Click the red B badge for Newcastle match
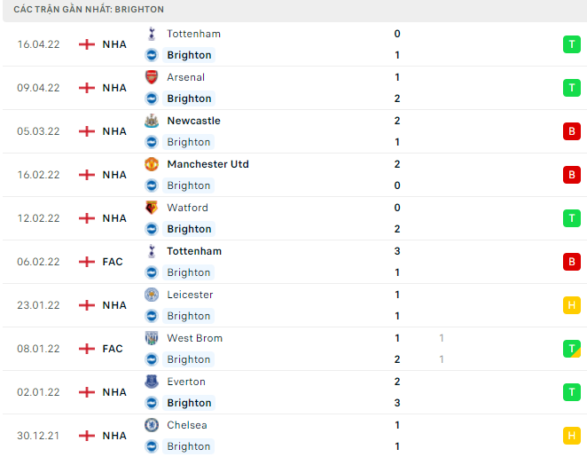The height and width of the screenshot is (457, 587). tap(572, 131)
